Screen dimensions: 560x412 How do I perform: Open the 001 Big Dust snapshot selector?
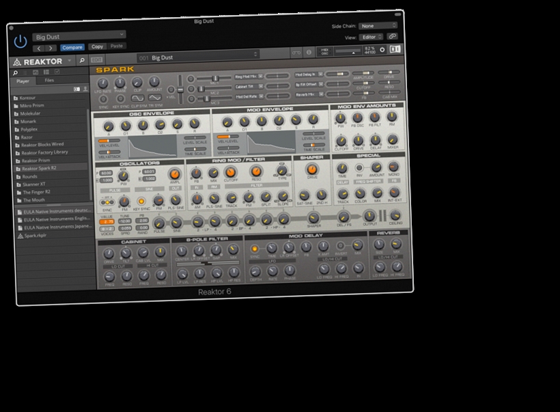pyautogui.click(x=198, y=56)
